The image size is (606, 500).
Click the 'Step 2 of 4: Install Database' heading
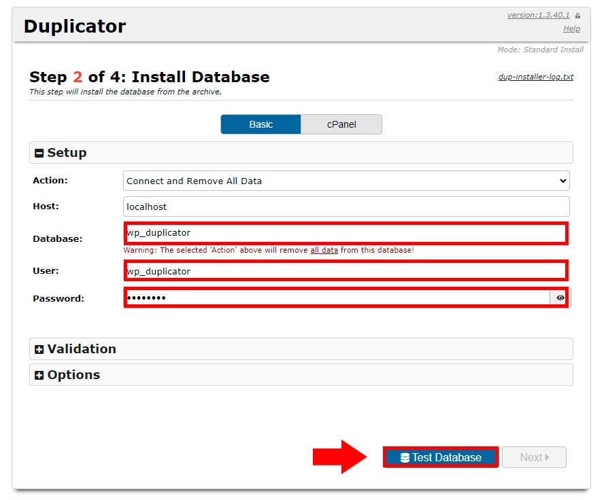(150, 77)
